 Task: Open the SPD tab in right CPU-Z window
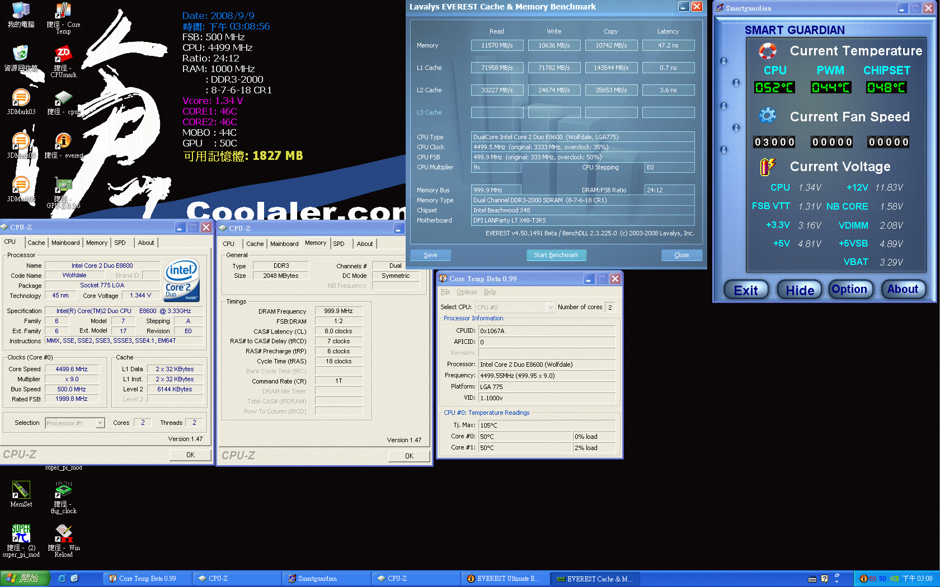tap(339, 244)
